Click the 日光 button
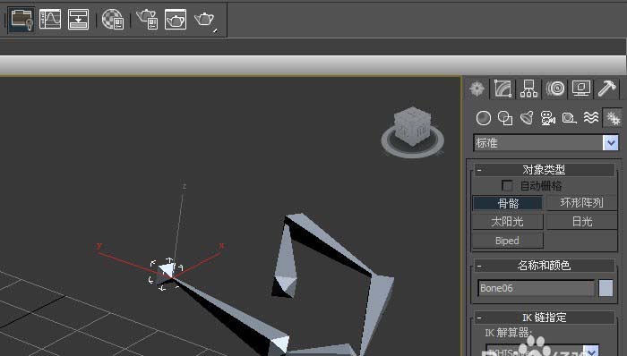Screen dimensions: 627x356 [x=582, y=222]
